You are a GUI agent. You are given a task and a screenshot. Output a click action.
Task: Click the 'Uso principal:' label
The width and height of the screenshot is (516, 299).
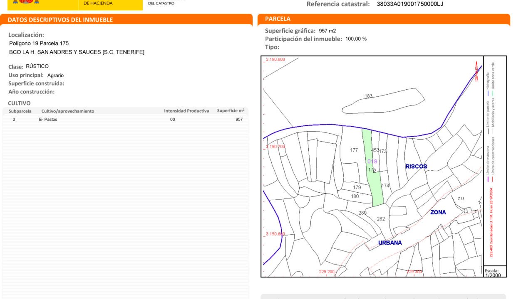(x=26, y=75)
